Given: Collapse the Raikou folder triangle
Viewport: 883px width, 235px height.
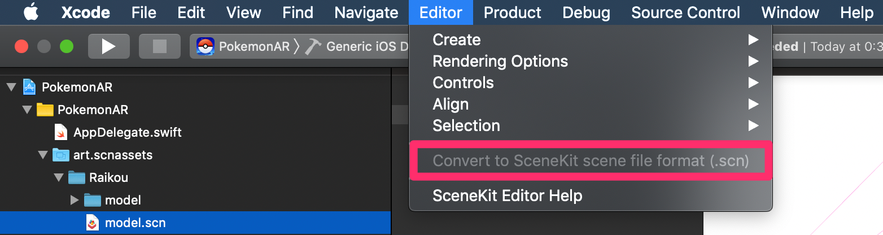Looking at the screenshot, I should coord(59,177).
